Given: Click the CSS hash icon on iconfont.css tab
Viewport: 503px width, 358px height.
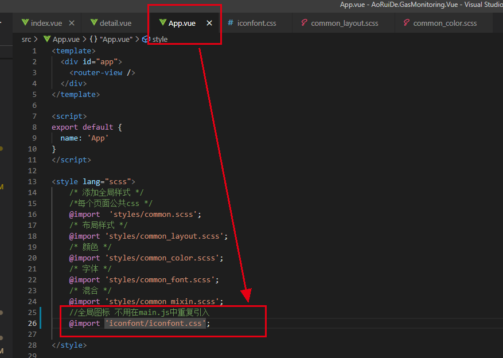Looking at the screenshot, I should click(231, 22).
